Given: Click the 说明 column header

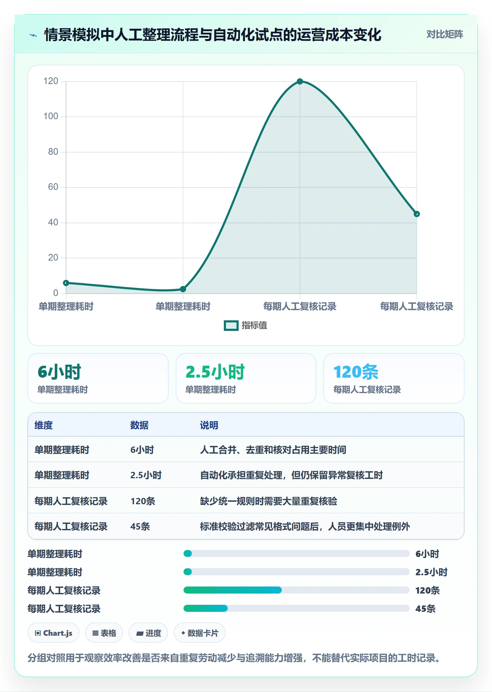Looking at the screenshot, I should pos(209,425).
